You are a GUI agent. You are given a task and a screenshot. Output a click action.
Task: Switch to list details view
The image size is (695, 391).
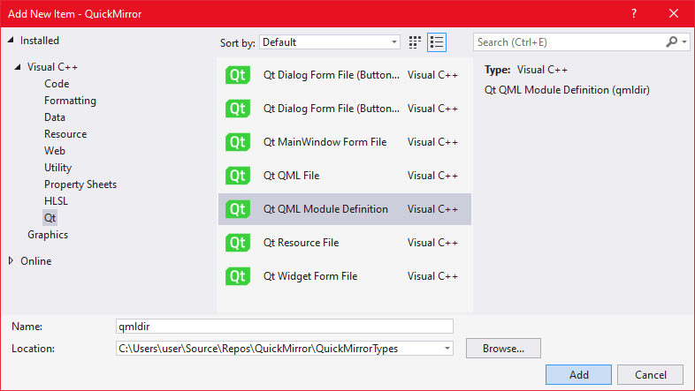coord(436,42)
